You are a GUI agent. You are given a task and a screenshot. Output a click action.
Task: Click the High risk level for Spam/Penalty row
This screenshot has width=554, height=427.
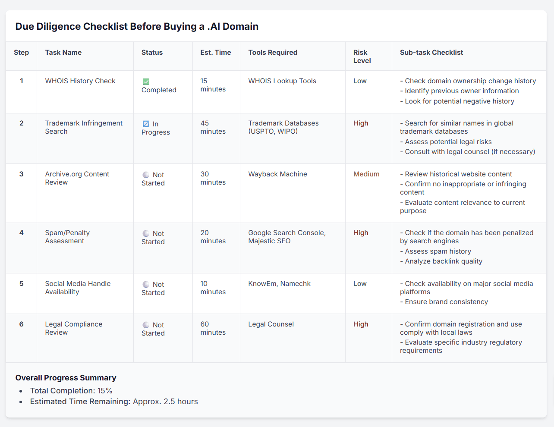361,233
